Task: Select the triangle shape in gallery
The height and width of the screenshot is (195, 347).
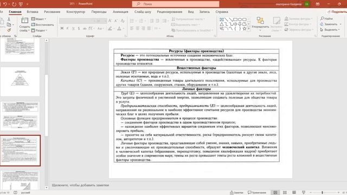Action: tap(222, 24)
